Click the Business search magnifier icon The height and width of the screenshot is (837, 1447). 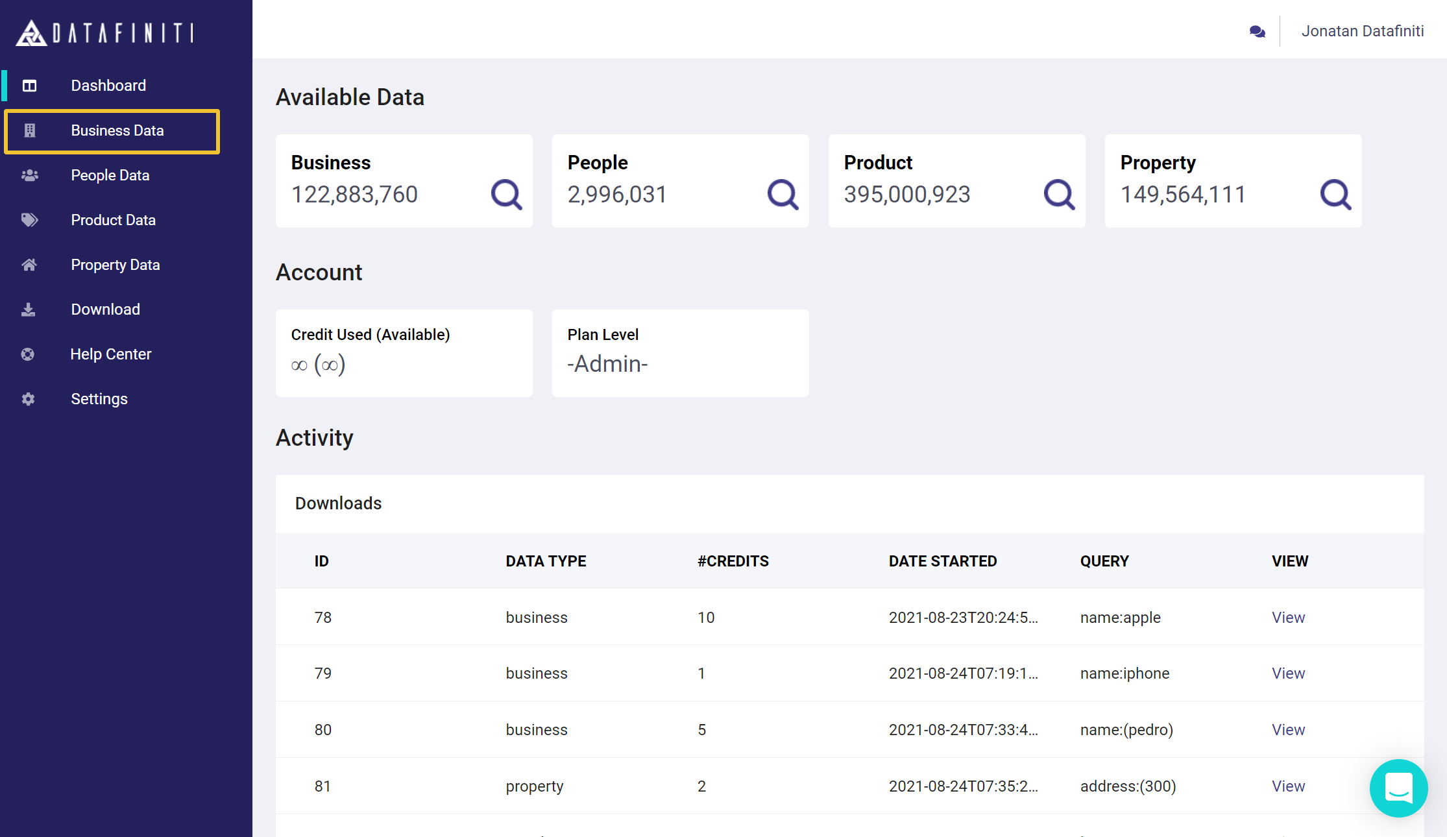[x=506, y=194]
